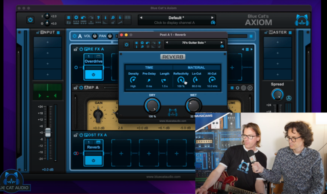Viewport: 327px width, 194px height.
Task: Toggle PRE FX A lock icon
Action: coord(75,49)
